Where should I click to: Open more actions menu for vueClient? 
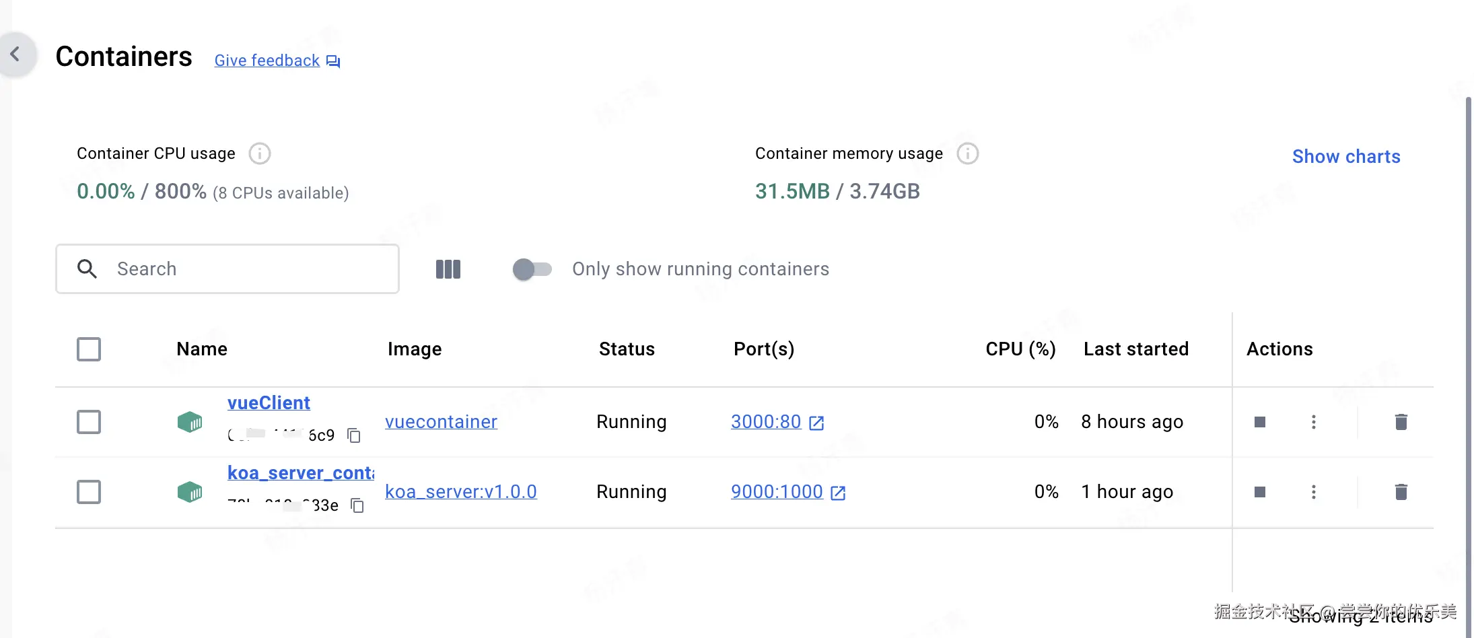pyautogui.click(x=1313, y=422)
